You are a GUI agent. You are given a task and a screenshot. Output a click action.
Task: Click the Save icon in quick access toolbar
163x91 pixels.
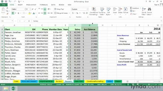coord(6,2)
